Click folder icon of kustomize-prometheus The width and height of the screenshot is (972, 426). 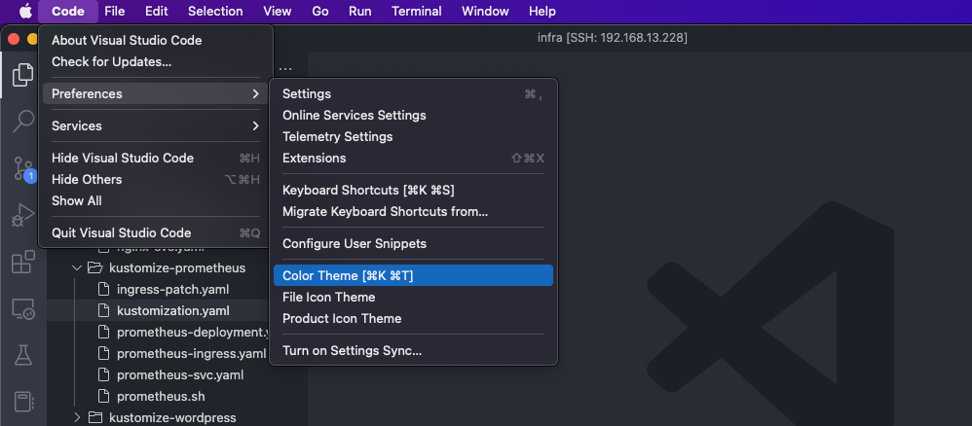pos(94,268)
